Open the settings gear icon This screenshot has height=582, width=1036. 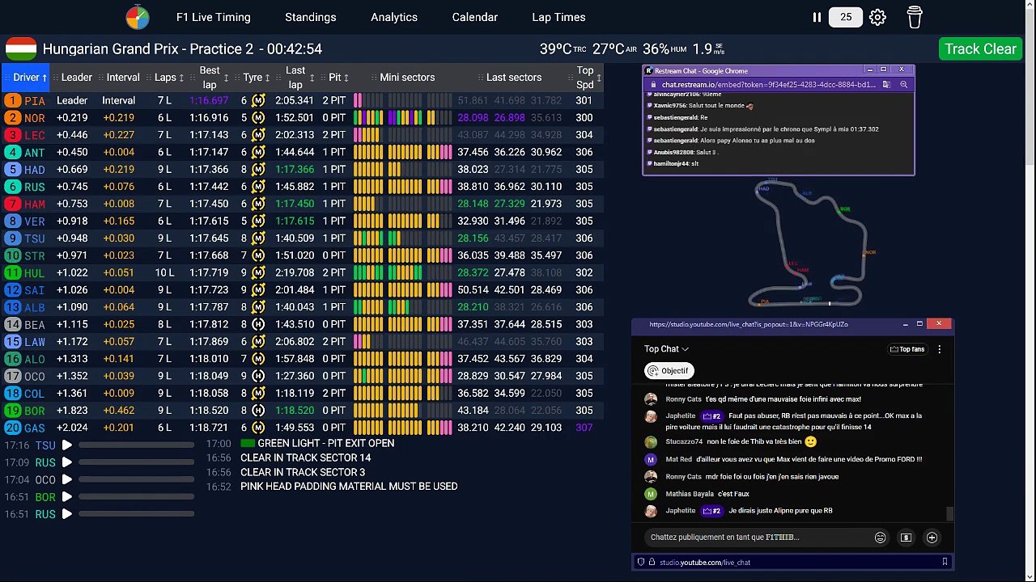coord(877,17)
